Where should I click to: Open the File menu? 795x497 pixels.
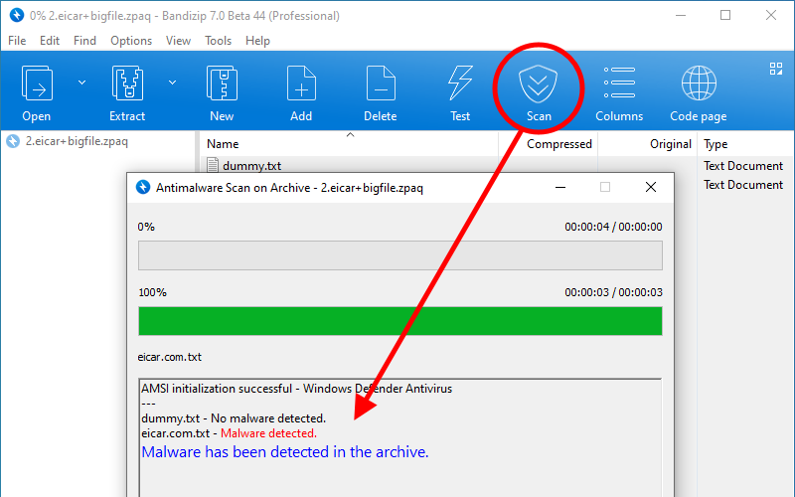[17, 41]
